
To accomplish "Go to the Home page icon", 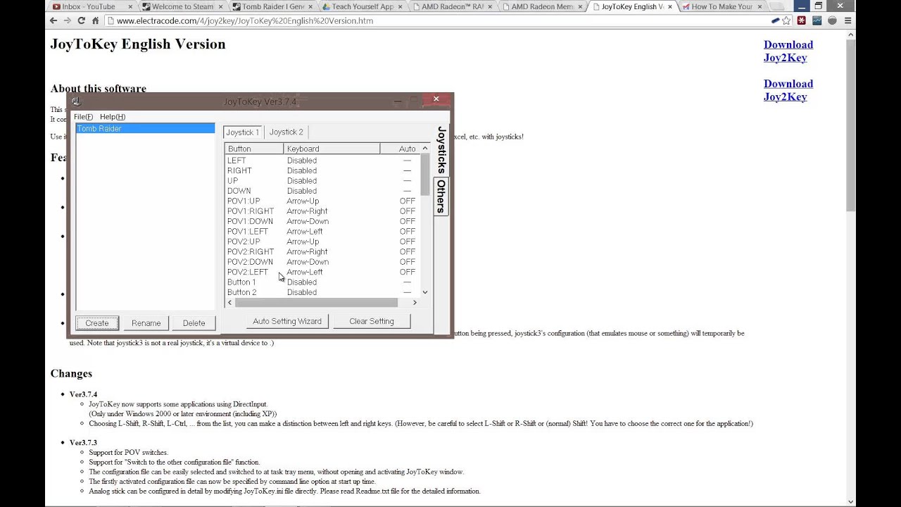I will pyautogui.click(x=96, y=20).
